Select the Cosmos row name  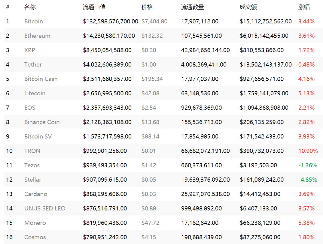(x=35, y=237)
